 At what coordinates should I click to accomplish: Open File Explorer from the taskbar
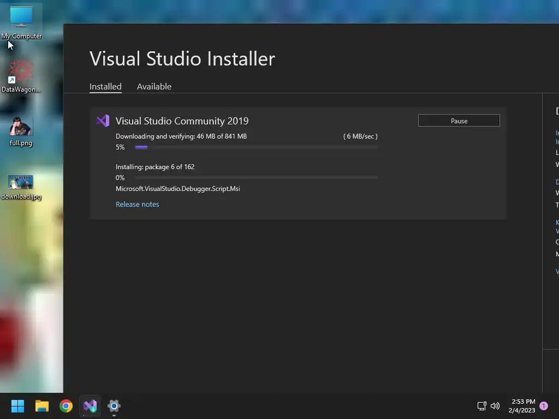[x=41, y=406]
